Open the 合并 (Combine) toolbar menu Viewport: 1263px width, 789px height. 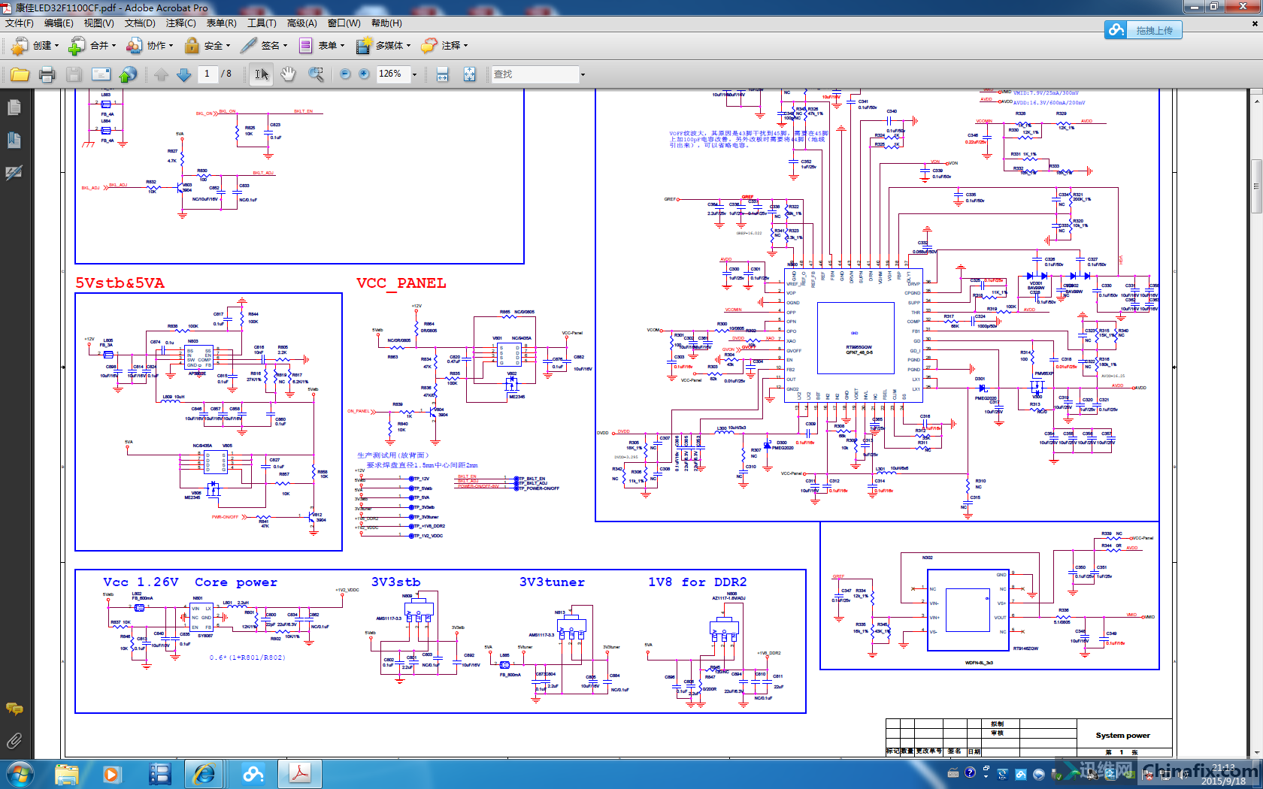pos(92,46)
